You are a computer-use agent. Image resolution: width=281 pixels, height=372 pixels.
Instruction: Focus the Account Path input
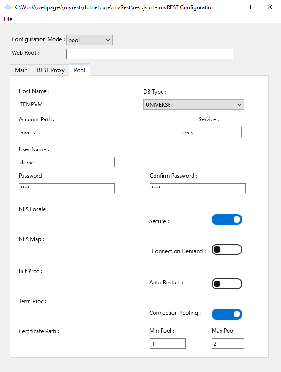tap(97, 133)
